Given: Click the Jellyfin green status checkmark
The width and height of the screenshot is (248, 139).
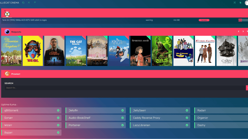Looking at the screenshot, I should tap(122, 111).
